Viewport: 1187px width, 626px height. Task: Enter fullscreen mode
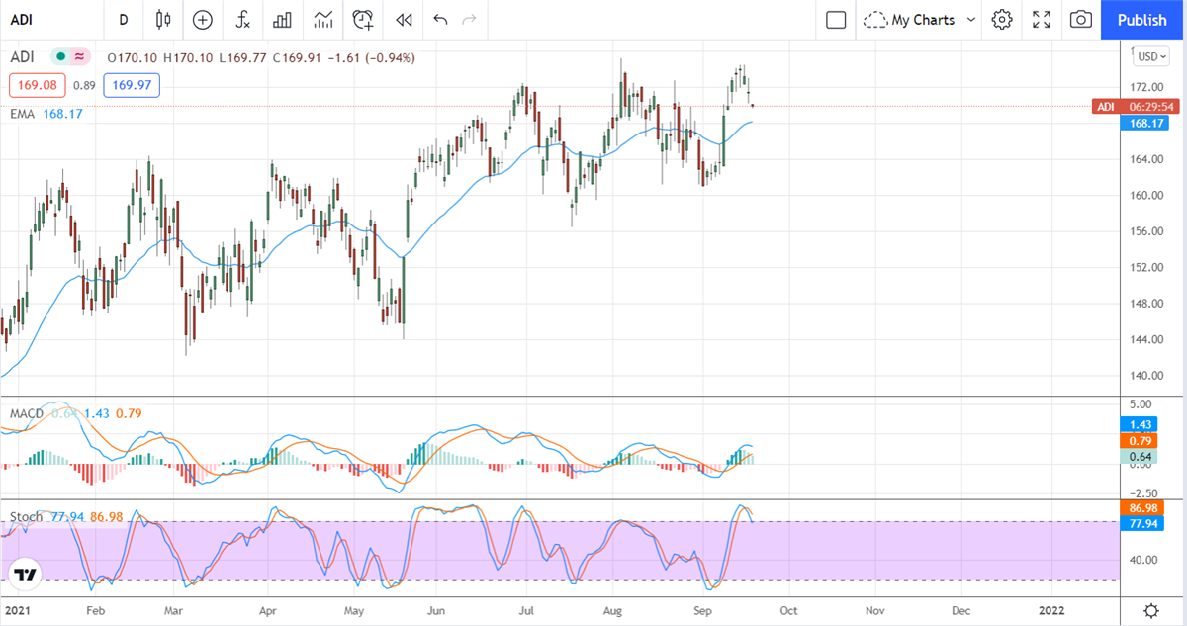click(x=1042, y=20)
